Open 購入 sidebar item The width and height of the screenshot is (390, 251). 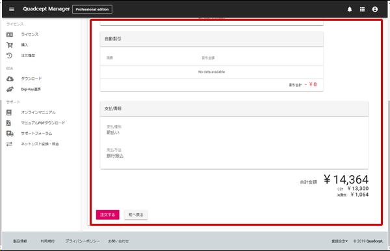click(x=25, y=45)
